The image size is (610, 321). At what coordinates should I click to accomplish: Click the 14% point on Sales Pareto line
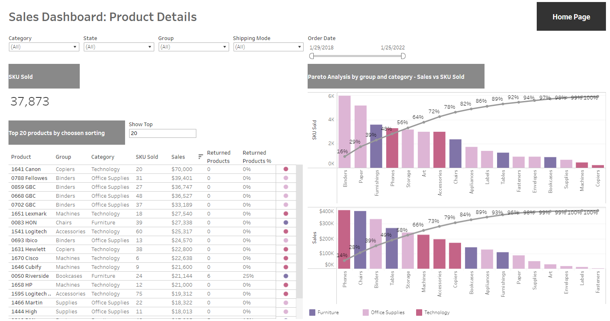pyautogui.click(x=345, y=260)
